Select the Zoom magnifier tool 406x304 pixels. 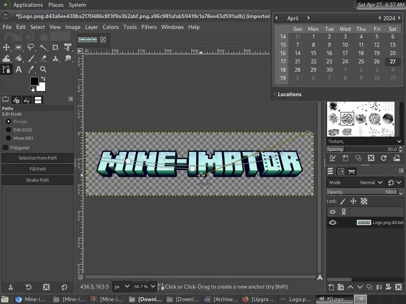43,69
